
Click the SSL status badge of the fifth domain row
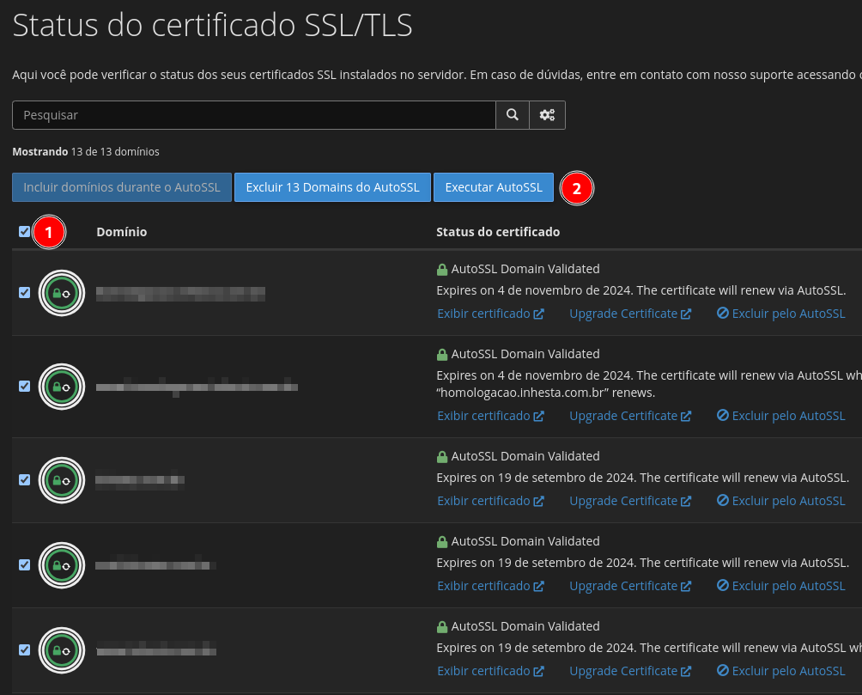click(62, 649)
